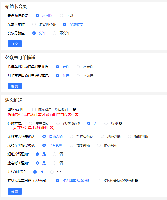Select 相机判断 for 无牌车入场需确认
This screenshot has height=200, width=167.
130,136
